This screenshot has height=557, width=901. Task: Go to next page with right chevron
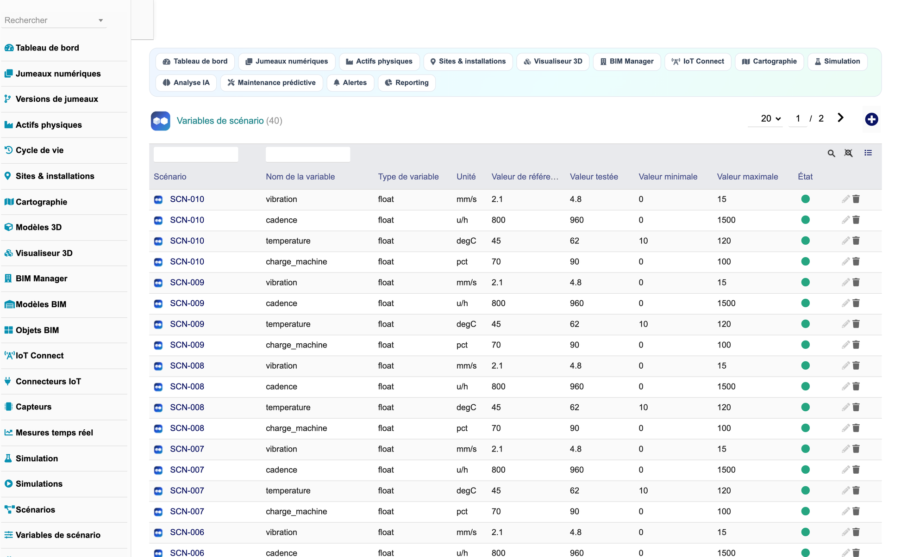point(840,118)
